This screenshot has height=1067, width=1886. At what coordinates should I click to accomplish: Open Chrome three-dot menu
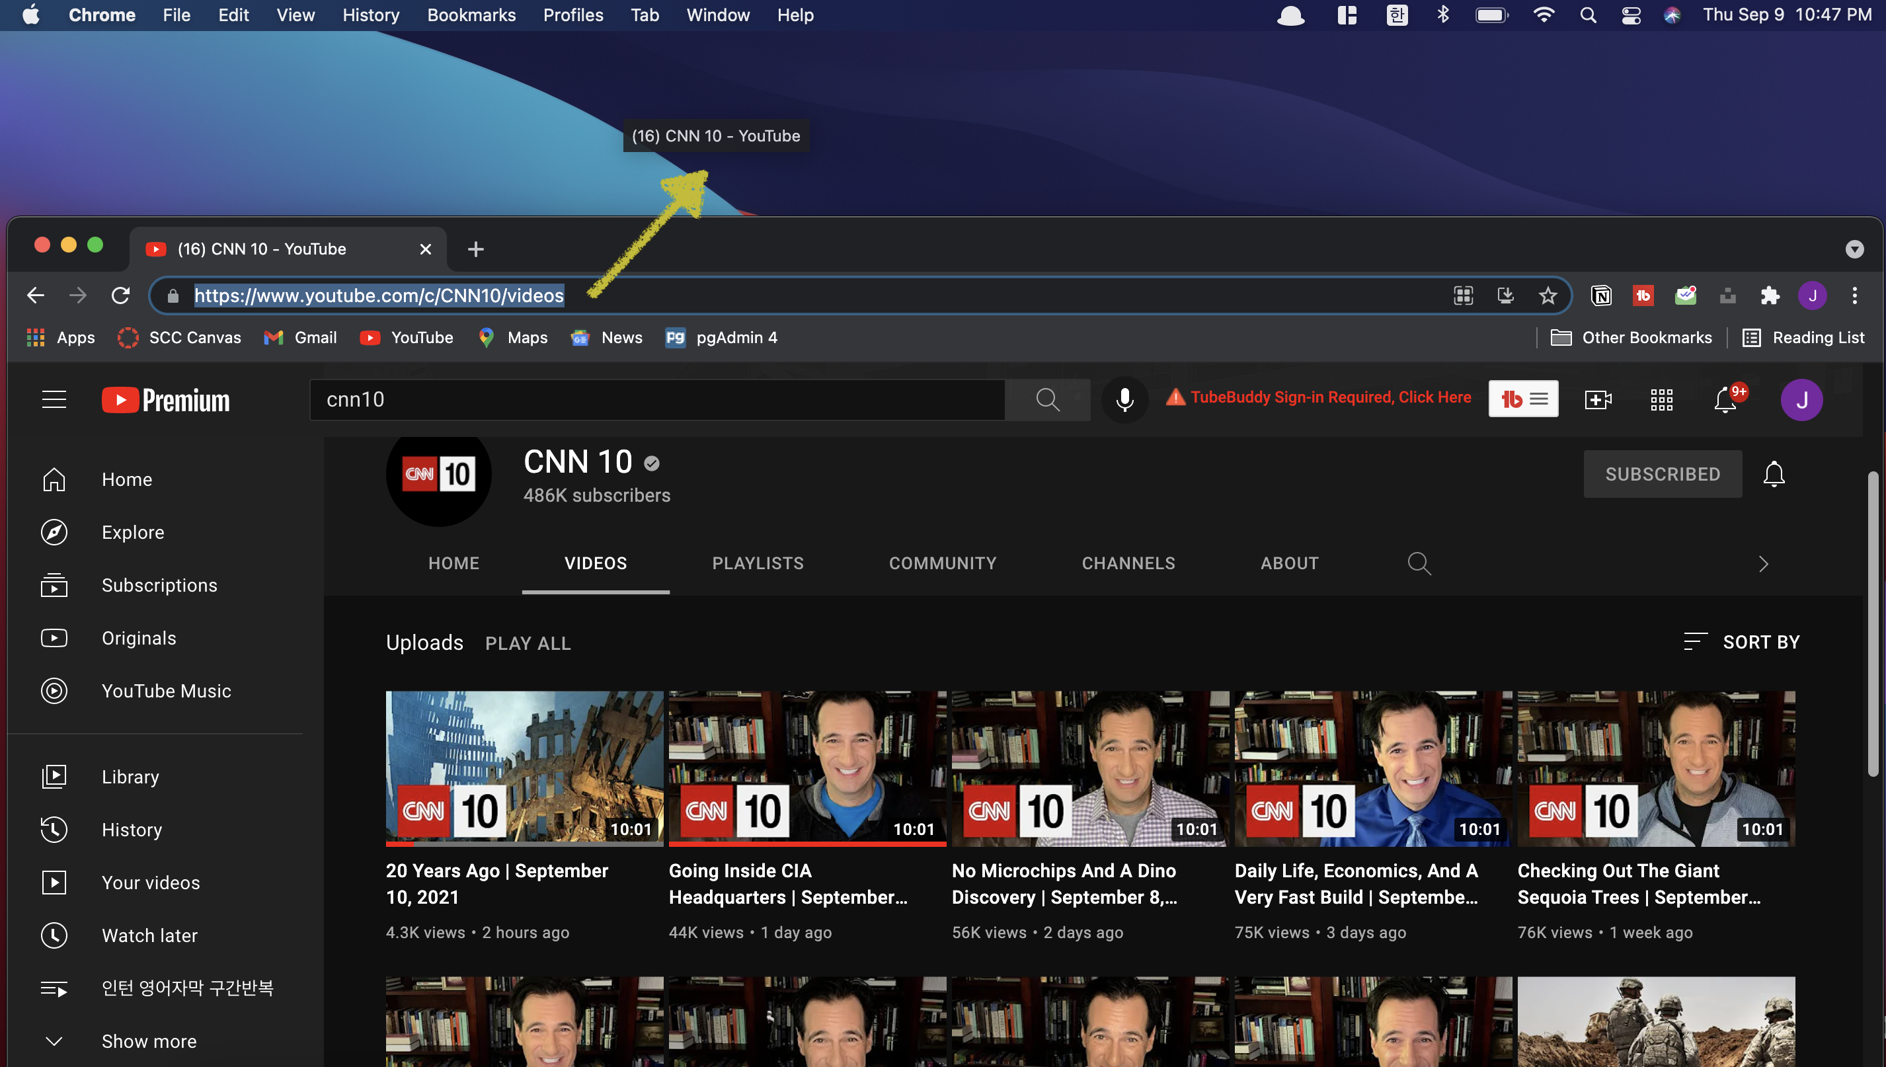click(x=1855, y=296)
